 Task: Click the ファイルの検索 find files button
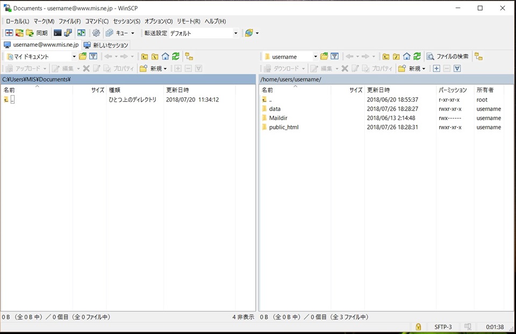448,56
